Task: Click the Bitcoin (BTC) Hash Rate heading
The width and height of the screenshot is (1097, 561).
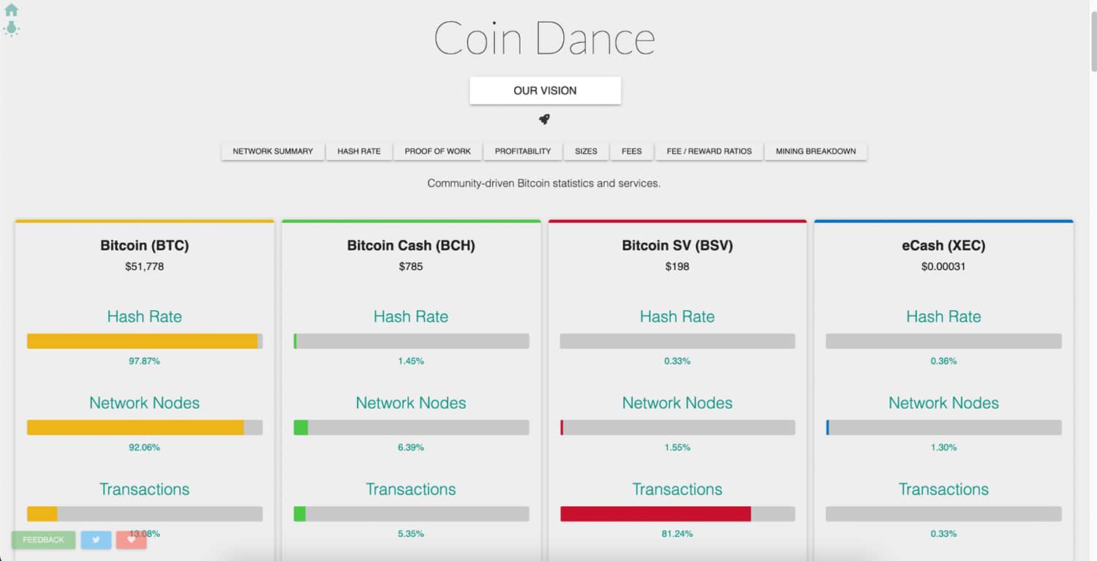Action: [x=144, y=317]
